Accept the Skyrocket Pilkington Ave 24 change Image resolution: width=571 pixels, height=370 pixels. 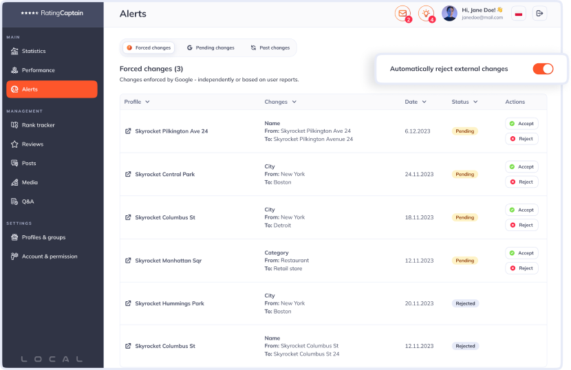tap(521, 124)
